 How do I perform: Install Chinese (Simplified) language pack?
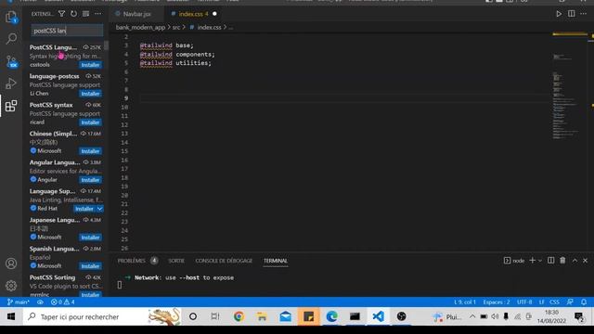tap(90, 151)
